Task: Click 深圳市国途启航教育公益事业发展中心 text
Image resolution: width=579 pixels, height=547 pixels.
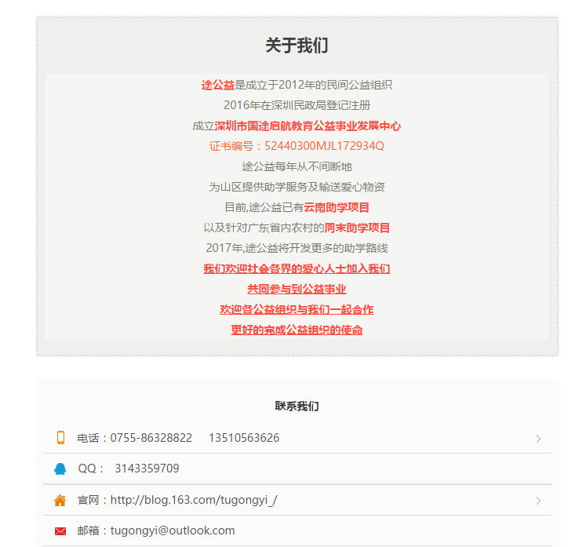Action: click(308, 126)
